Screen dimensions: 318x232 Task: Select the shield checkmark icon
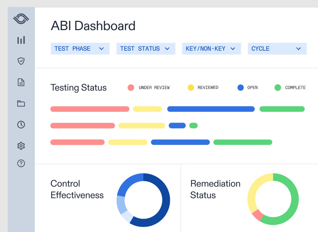tap(21, 61)
